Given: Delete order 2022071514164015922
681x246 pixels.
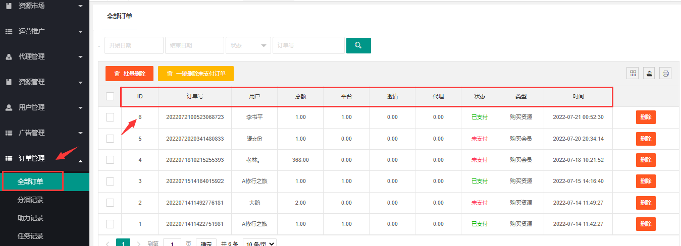Looking at the screenshot, I should click(x=646, y=181).
